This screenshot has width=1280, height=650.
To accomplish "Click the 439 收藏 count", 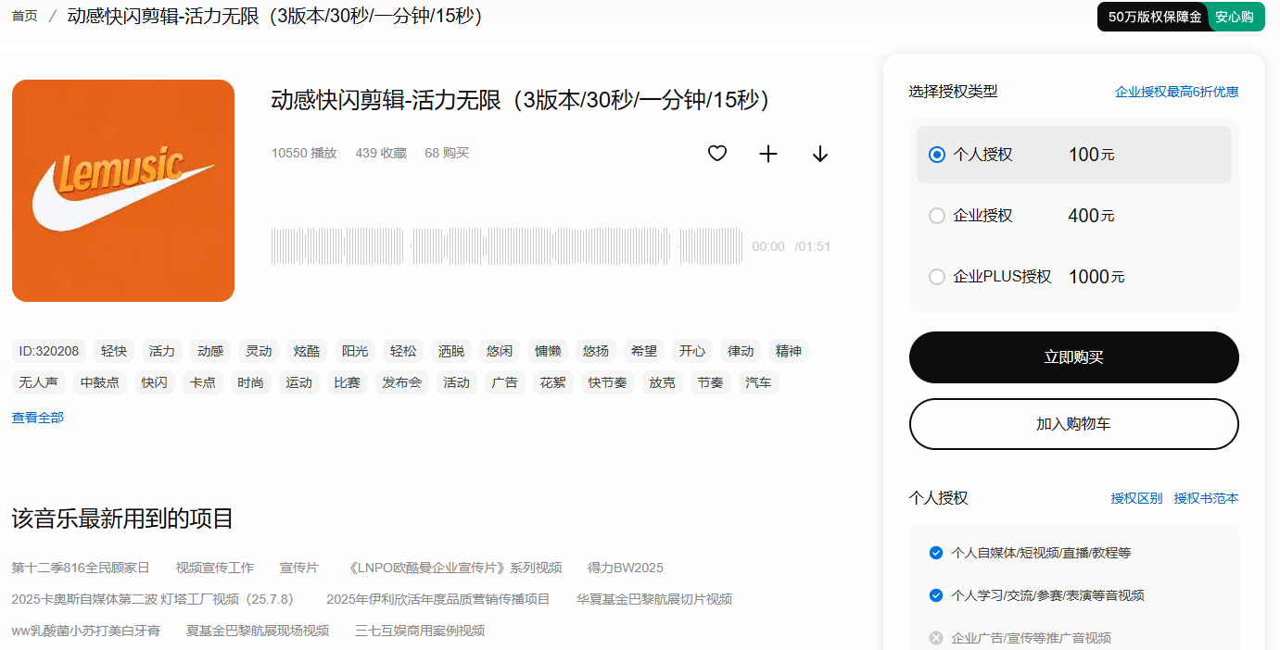I will [x=381, y=153].
